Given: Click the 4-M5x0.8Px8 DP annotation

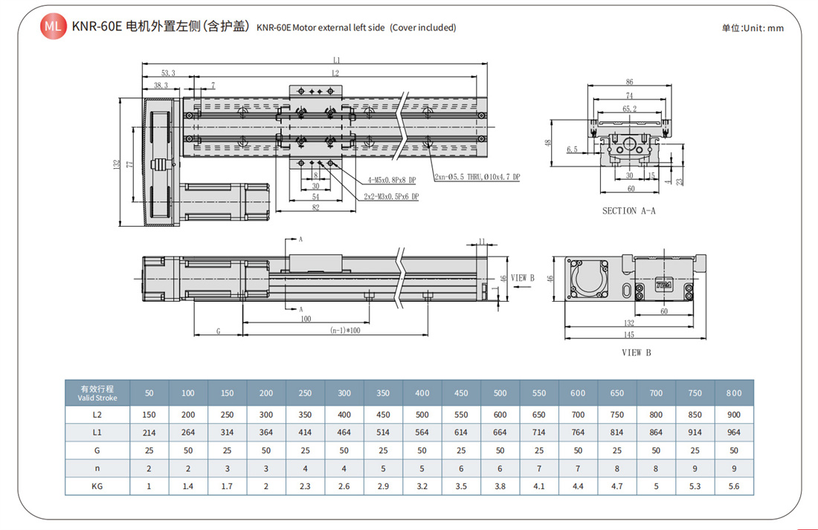Looking at the screenshot, I should (x=392, y=180).
